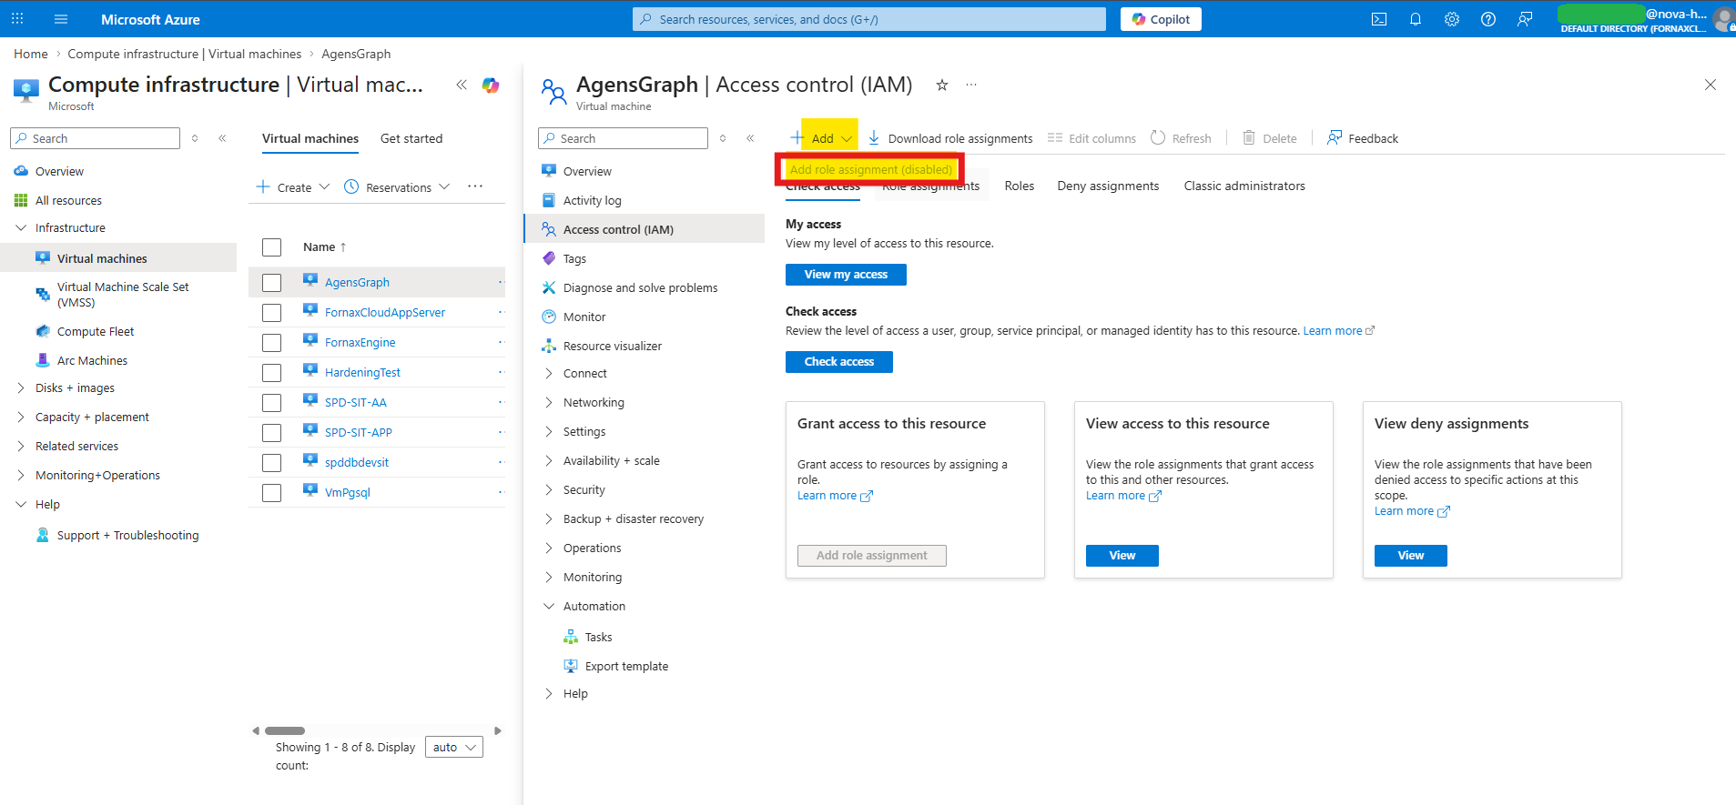Open the Azure portal hamburger menu
The image size is (1736, 805).
click(61, 19)
